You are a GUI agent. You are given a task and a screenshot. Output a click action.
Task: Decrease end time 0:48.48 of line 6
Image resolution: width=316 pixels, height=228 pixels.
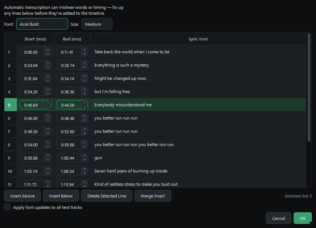tap(85, 120)
